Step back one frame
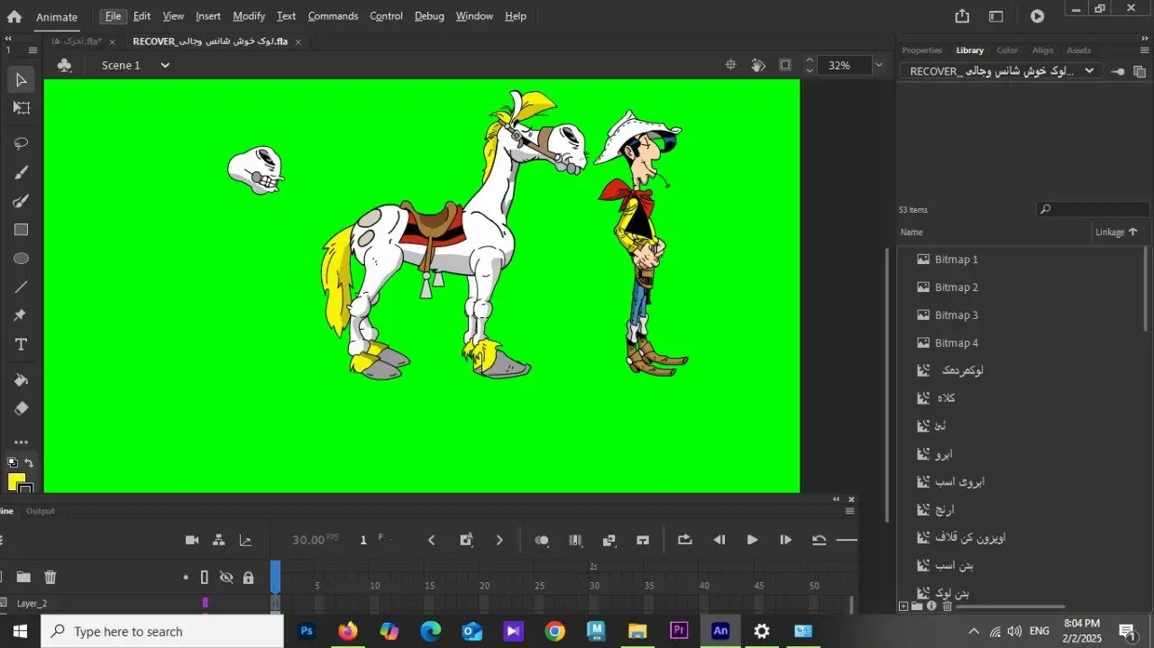The image size is (1154, 648). (719, 540)
